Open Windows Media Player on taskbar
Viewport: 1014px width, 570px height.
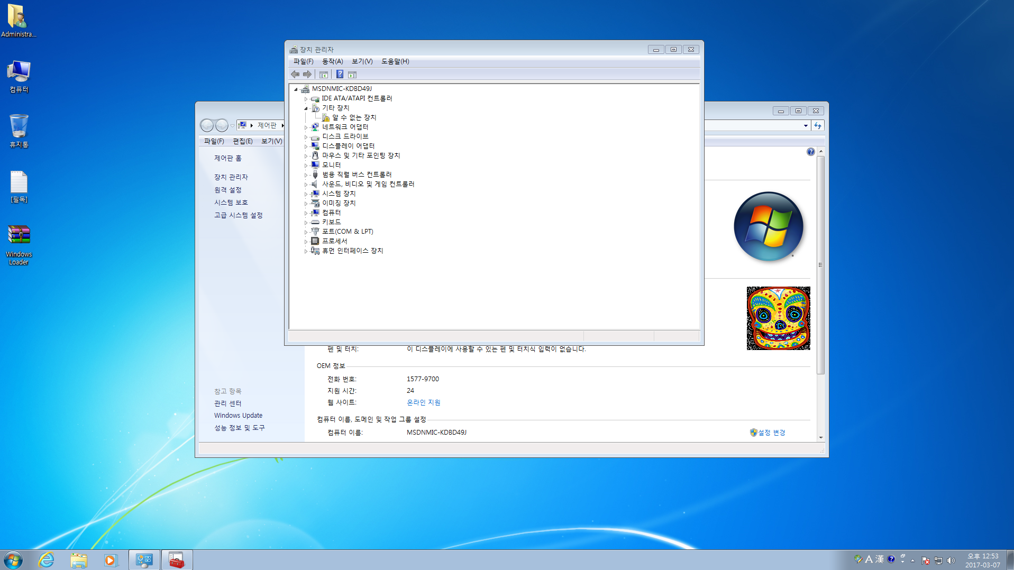point(110,560)
